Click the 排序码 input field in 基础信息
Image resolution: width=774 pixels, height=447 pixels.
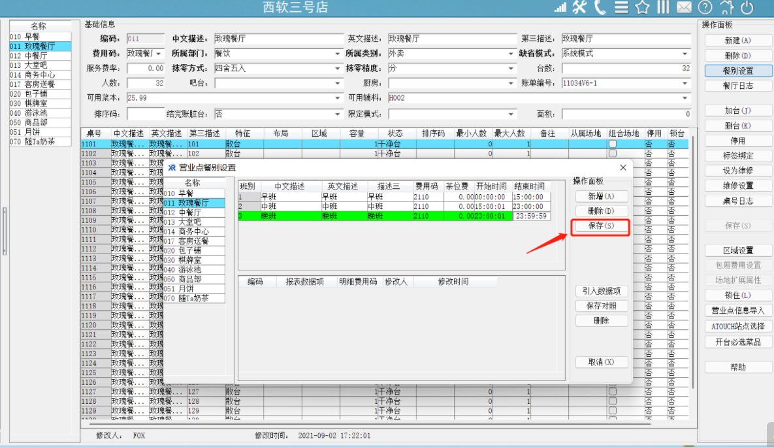146,114
